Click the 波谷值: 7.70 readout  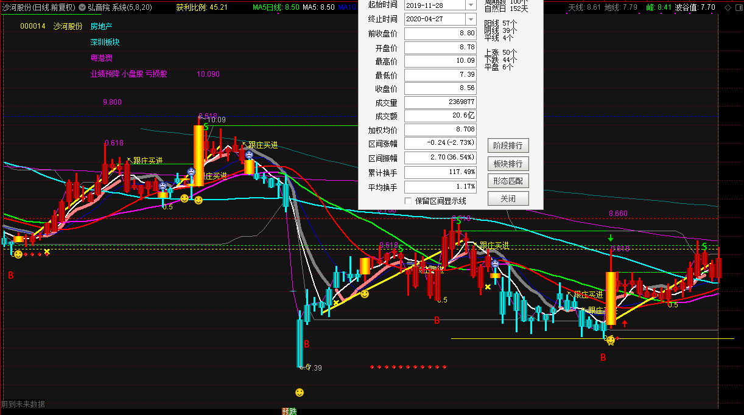click(x=695, y=7)
